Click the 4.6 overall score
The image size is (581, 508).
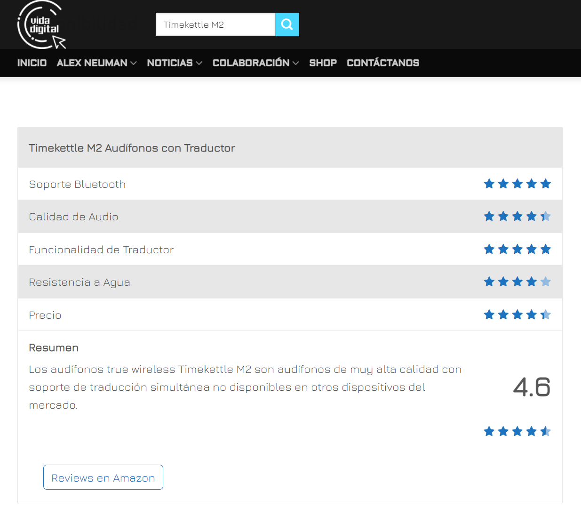(532, 387)
